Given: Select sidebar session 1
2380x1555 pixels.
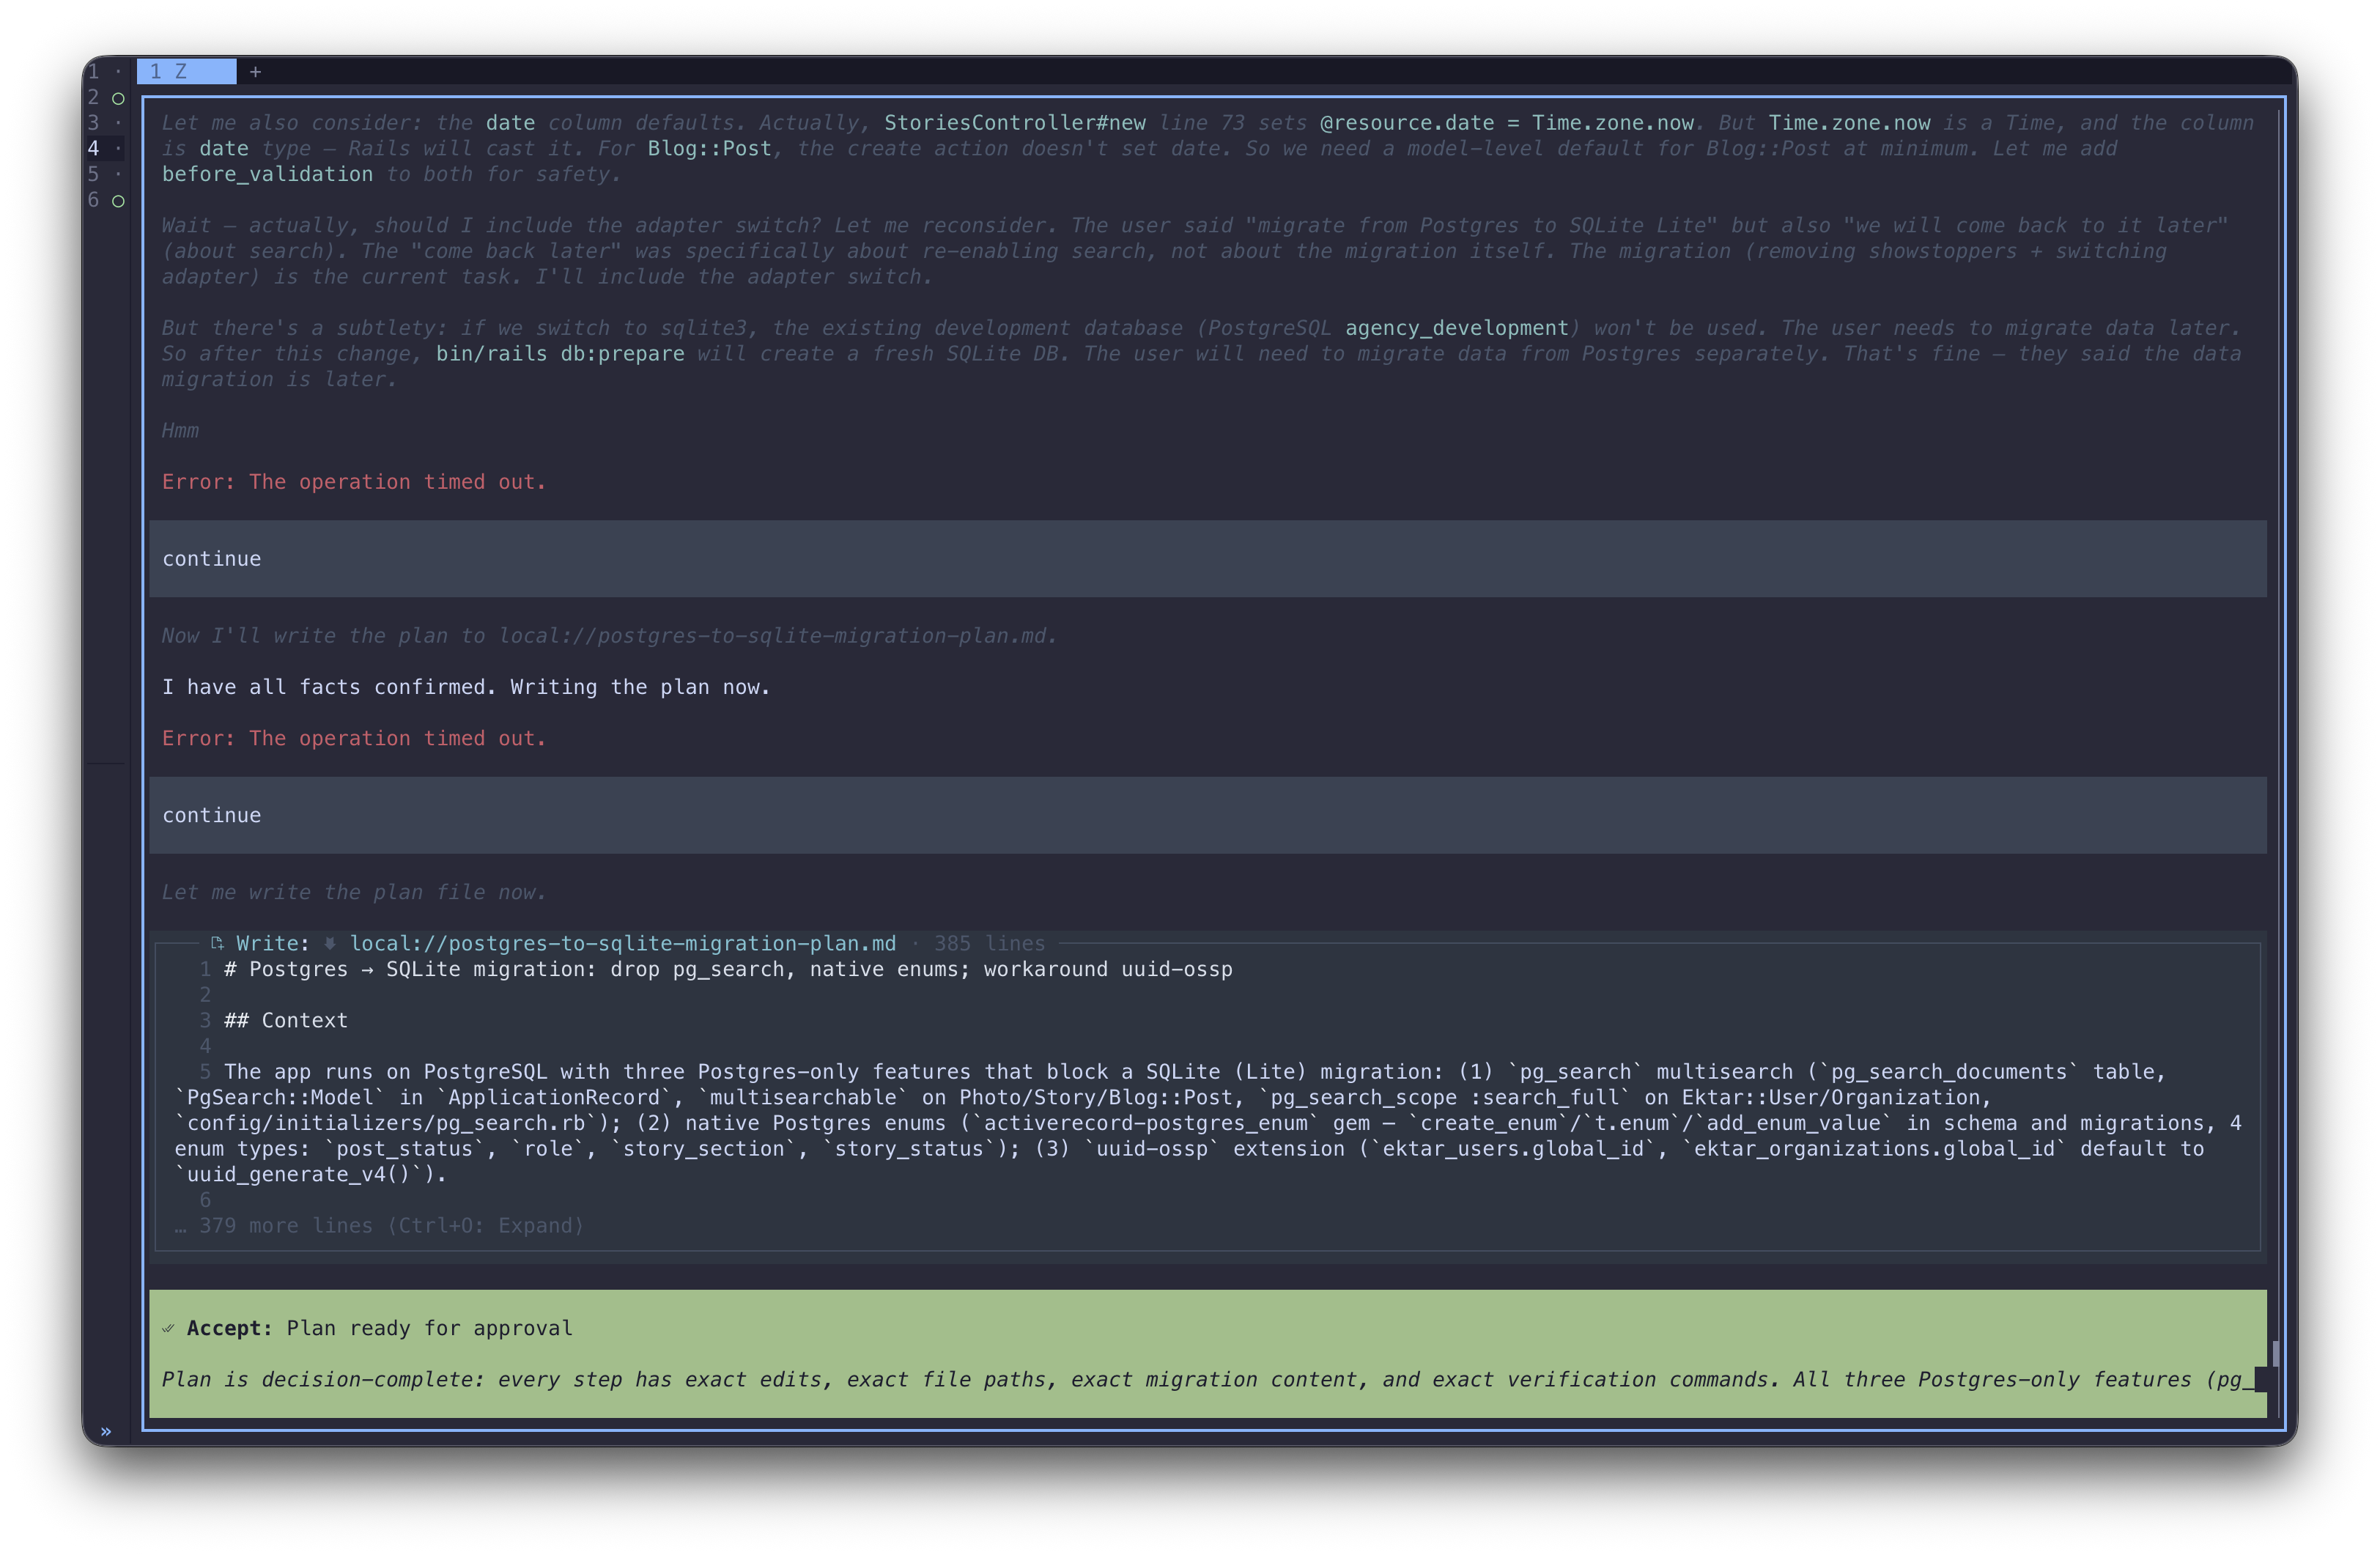Looking at the screenshot, I should 106,71.
